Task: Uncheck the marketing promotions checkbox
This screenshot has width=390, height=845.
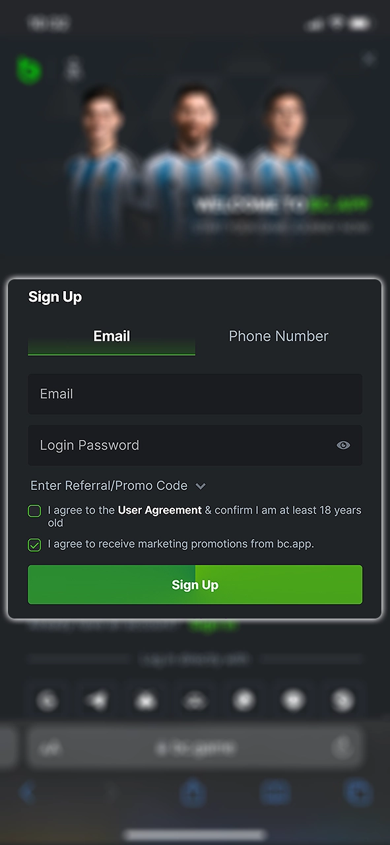Action: 34,545
